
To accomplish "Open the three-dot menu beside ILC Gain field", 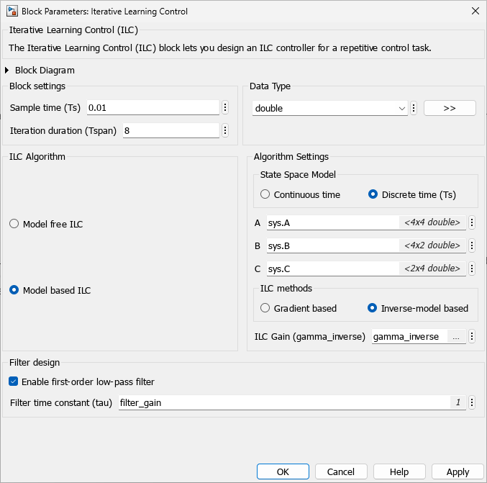I will [x=472, y=337].
